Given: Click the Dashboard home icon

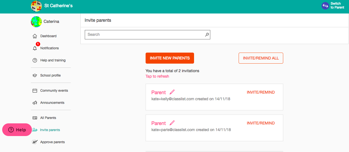Looking at the screenshot, I should 35,36.
